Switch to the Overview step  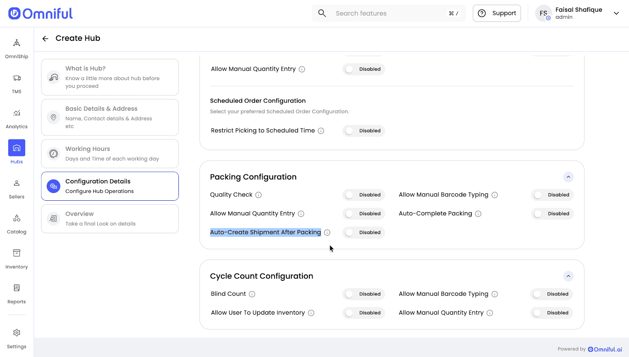coord(110,219)
